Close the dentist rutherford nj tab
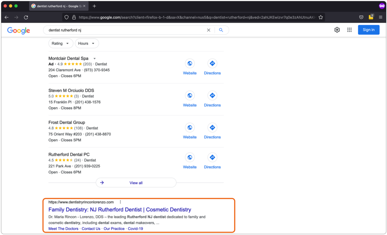 coord(84,6)
